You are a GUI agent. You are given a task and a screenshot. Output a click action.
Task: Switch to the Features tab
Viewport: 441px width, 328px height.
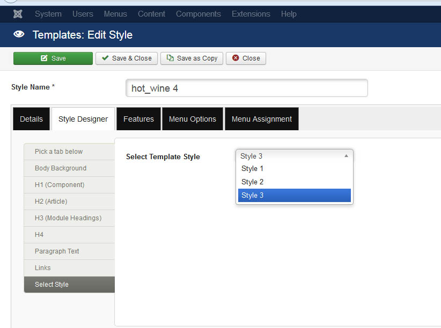[x=138, y=119]
